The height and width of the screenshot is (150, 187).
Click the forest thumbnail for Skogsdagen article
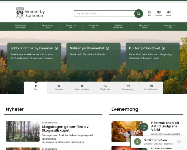tap(22, 132)
